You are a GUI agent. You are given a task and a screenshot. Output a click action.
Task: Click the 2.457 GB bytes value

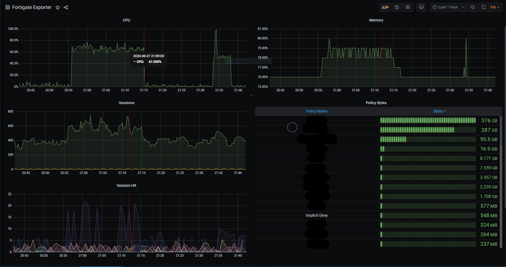(489, 177)
